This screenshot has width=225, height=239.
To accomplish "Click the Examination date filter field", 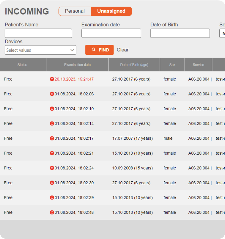I will [111, 34].
